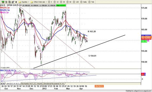Click the Feb month label on time axis
The width and height of the screenshot is (152, 92).
[x=56, y=88]
